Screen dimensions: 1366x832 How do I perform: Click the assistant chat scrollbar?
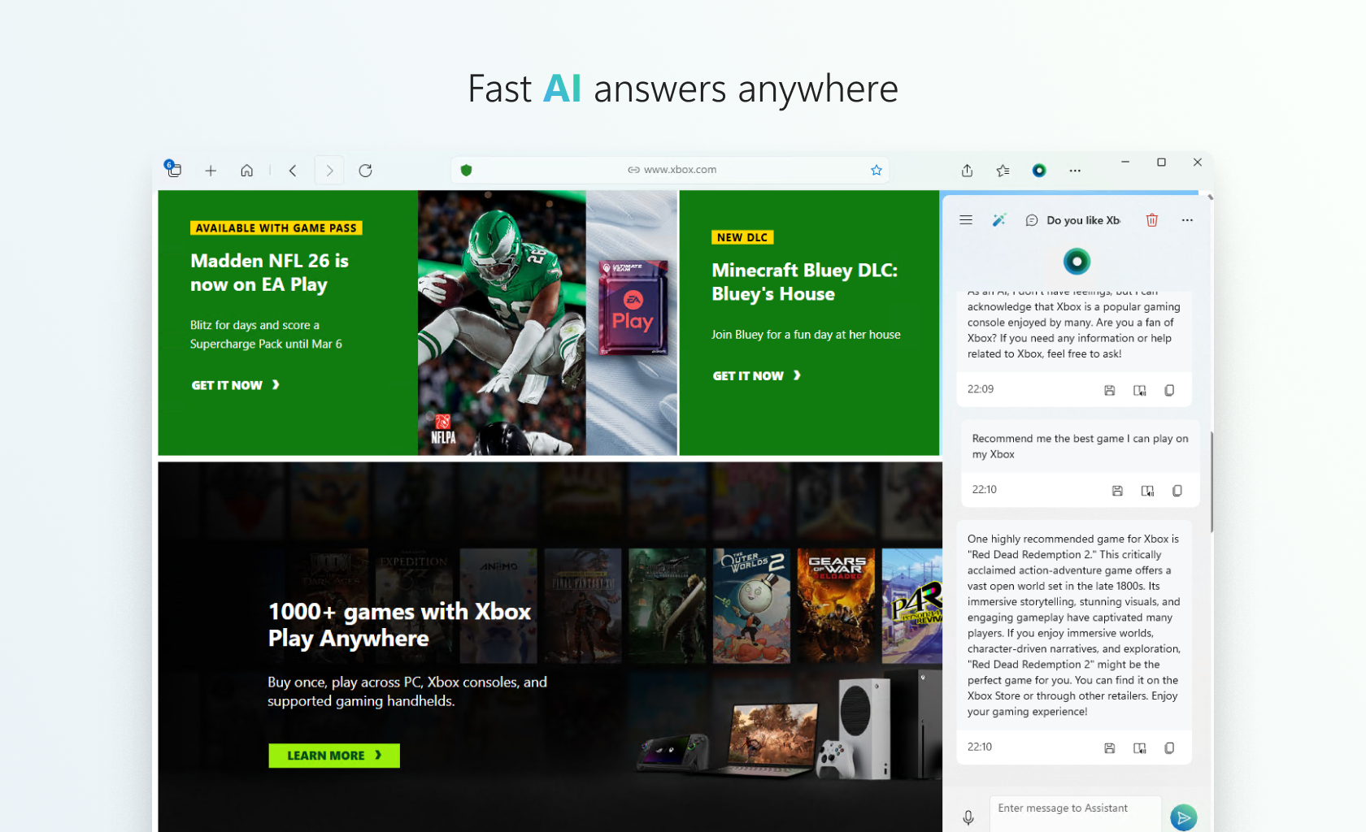coord(1212,482)
